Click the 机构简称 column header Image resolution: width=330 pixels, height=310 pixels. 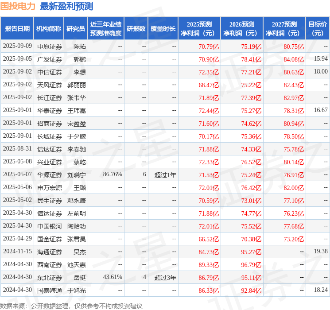click(49, 29)
